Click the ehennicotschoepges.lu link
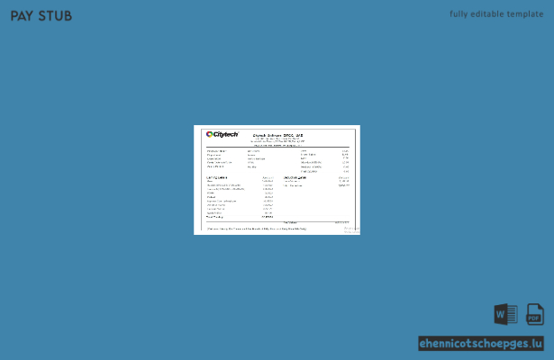The height and width of the screenshot is (360, 554). pos(481,344)
